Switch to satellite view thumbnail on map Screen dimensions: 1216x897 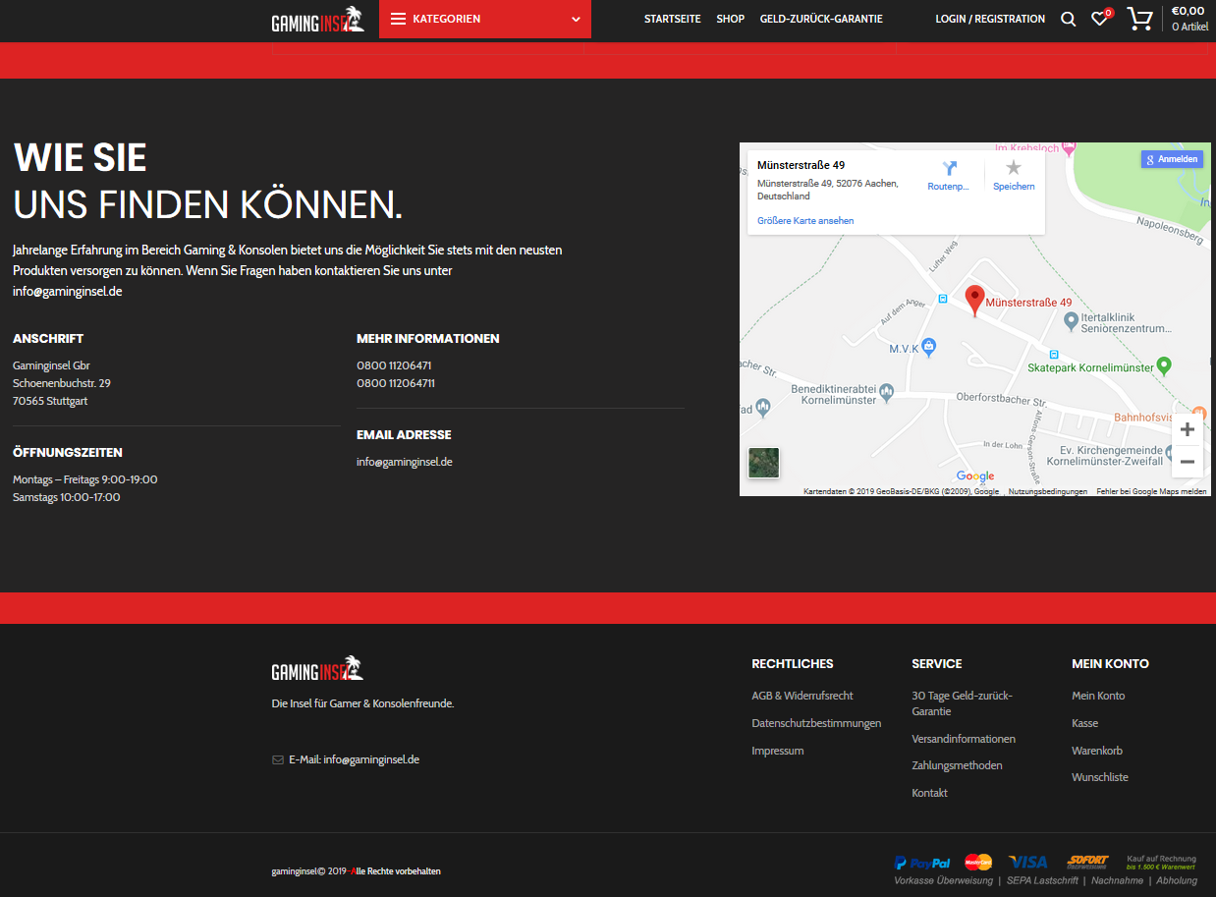763,463
